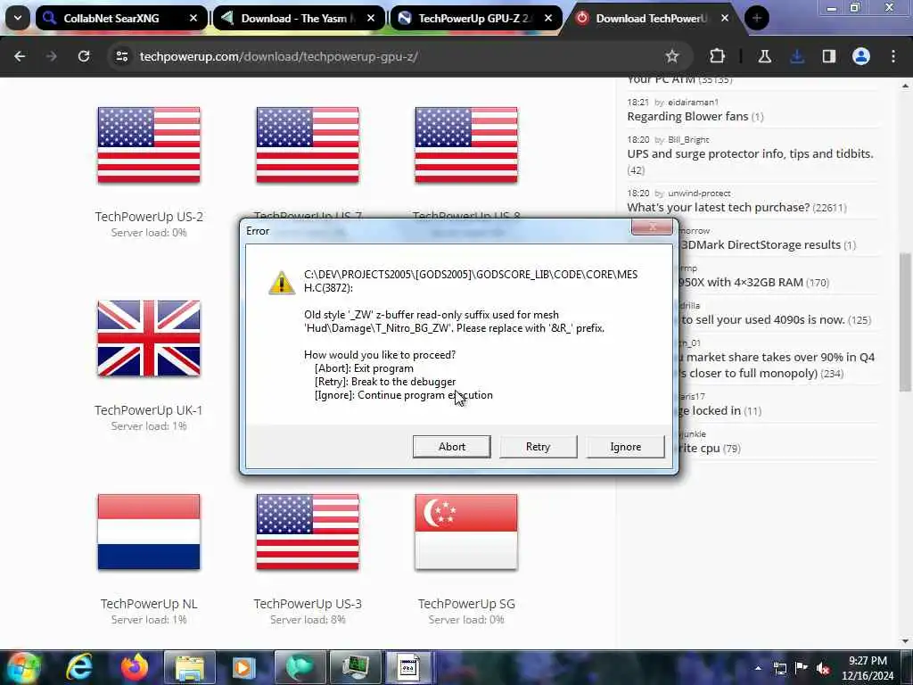This screenshot has width=913, height=685.
Task: Select TechPowerUp US-2 server flag
Action: (149, 144)
